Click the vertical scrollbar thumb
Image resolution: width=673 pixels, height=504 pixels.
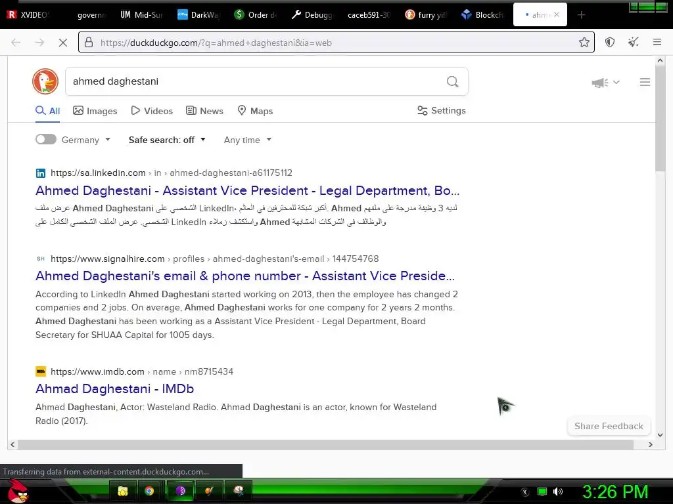660,118
